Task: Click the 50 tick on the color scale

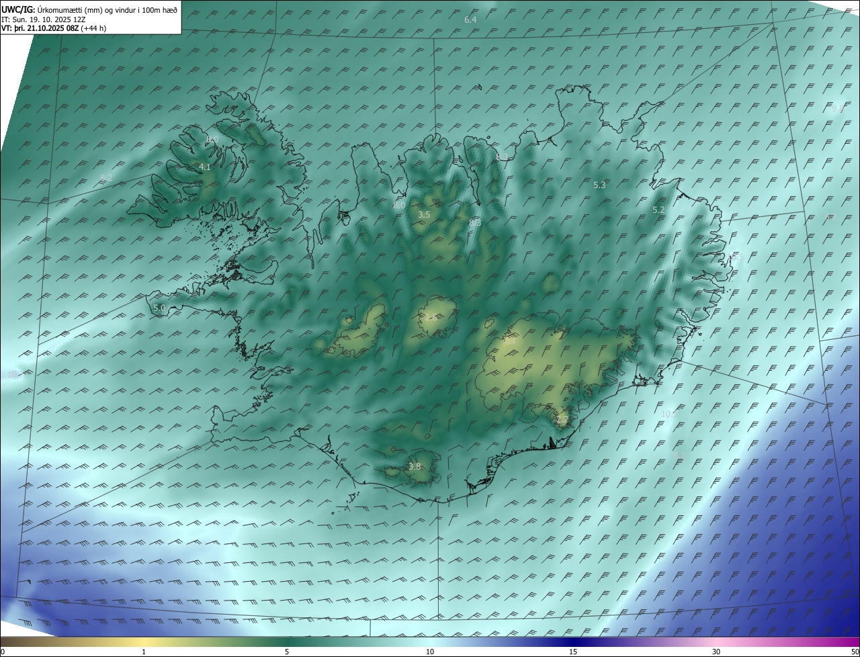Action: tap(855, 652)
